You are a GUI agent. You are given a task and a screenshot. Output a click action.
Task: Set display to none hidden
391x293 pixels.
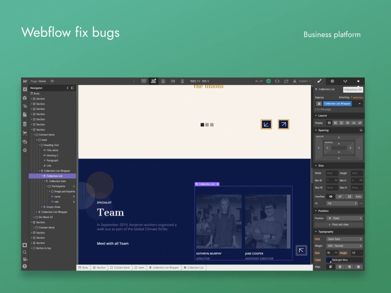tap(360, 123)
